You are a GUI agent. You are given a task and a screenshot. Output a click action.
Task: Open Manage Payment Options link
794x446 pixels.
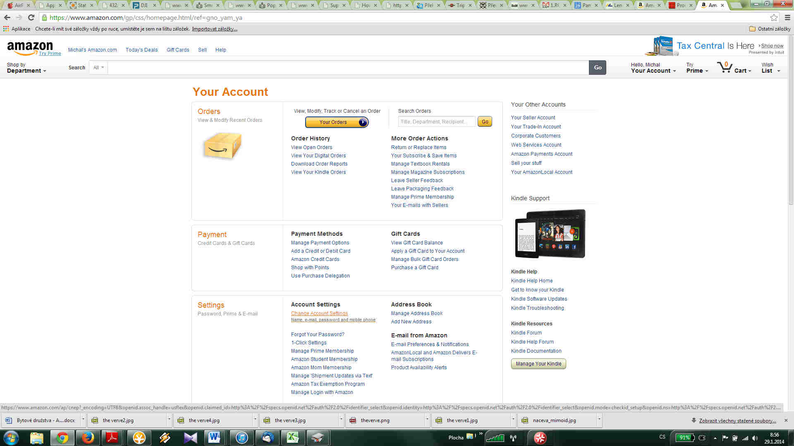[x=320, y=243]
